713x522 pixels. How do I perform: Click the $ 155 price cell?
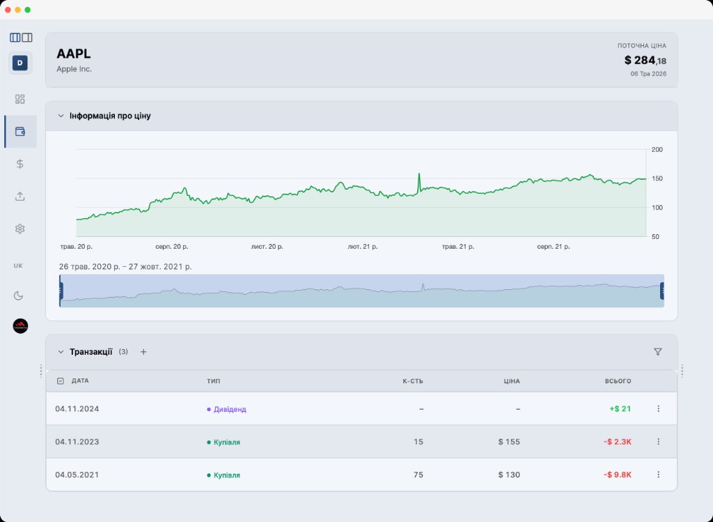(509, 441)
